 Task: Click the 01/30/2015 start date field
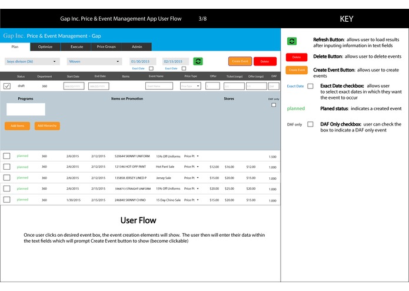click(142, 62)
